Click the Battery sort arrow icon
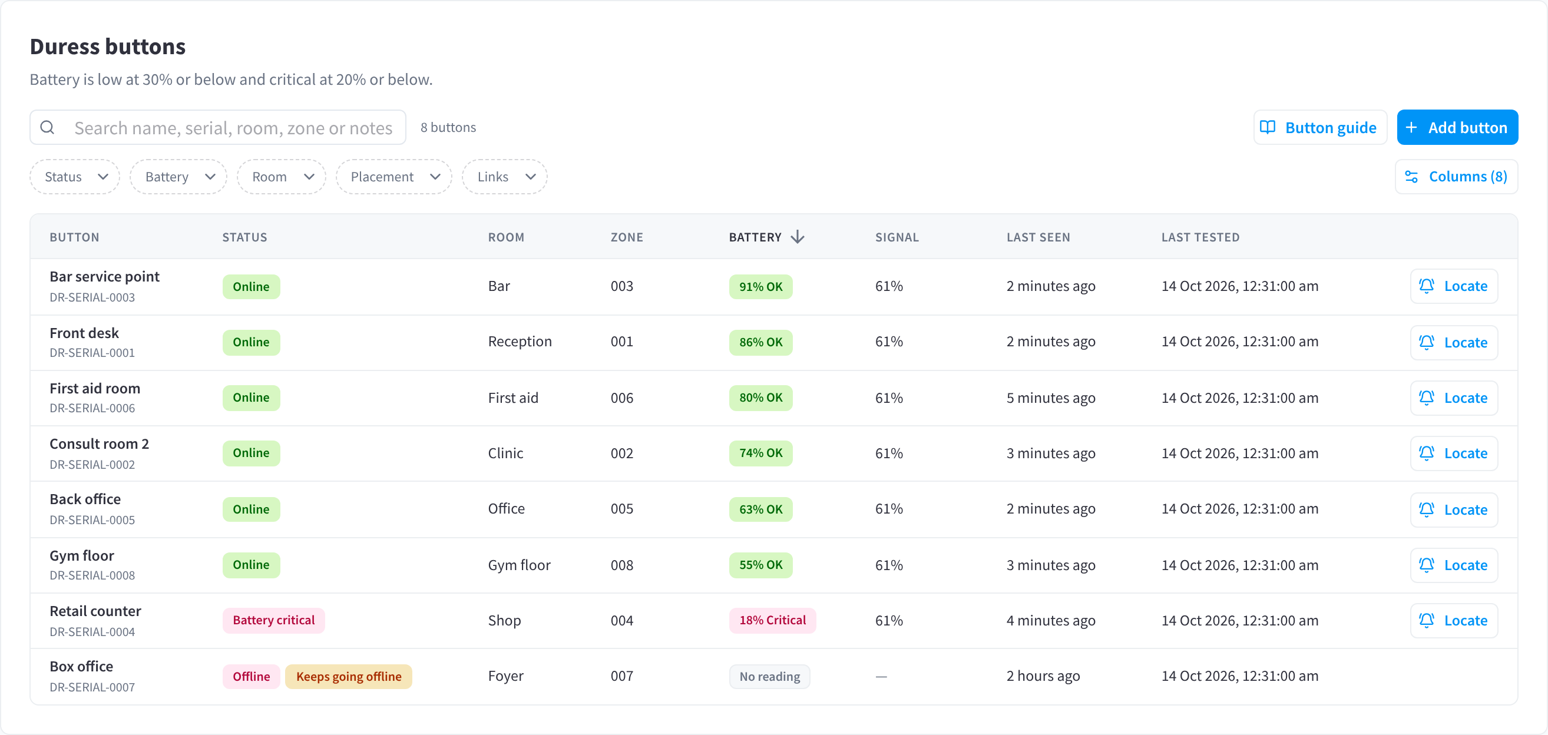 (x=798, y=237)
